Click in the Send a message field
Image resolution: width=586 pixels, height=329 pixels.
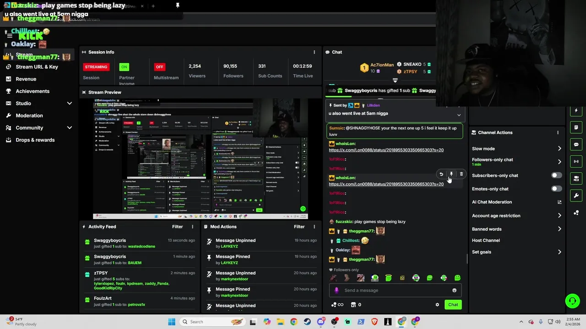(396, 290)
